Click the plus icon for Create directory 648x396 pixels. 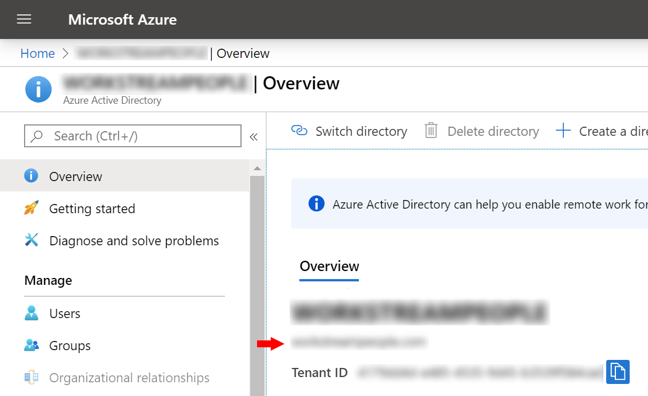pyautogui.click(x=563, y=130)
